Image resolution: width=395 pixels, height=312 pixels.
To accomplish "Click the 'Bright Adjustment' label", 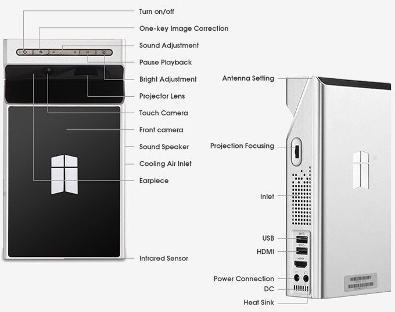I will pyautogui.click(x=168, y=79).
